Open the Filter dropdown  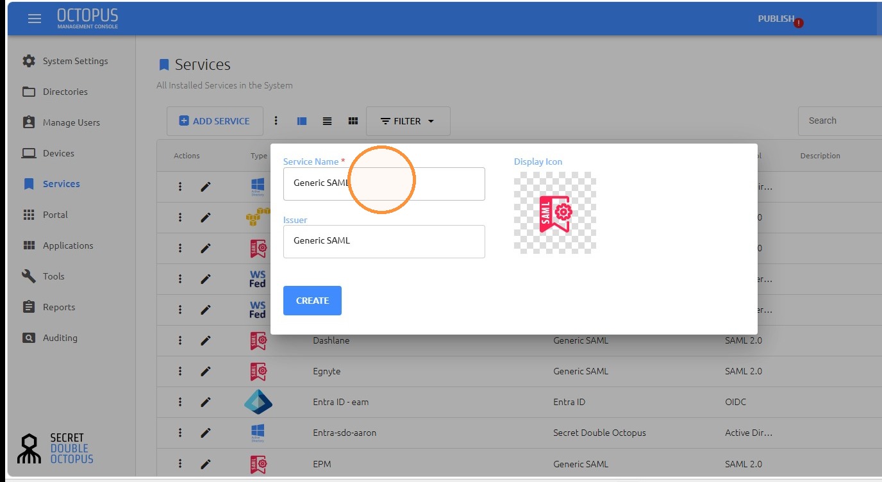pyautogui.click(x=408, y=121)
